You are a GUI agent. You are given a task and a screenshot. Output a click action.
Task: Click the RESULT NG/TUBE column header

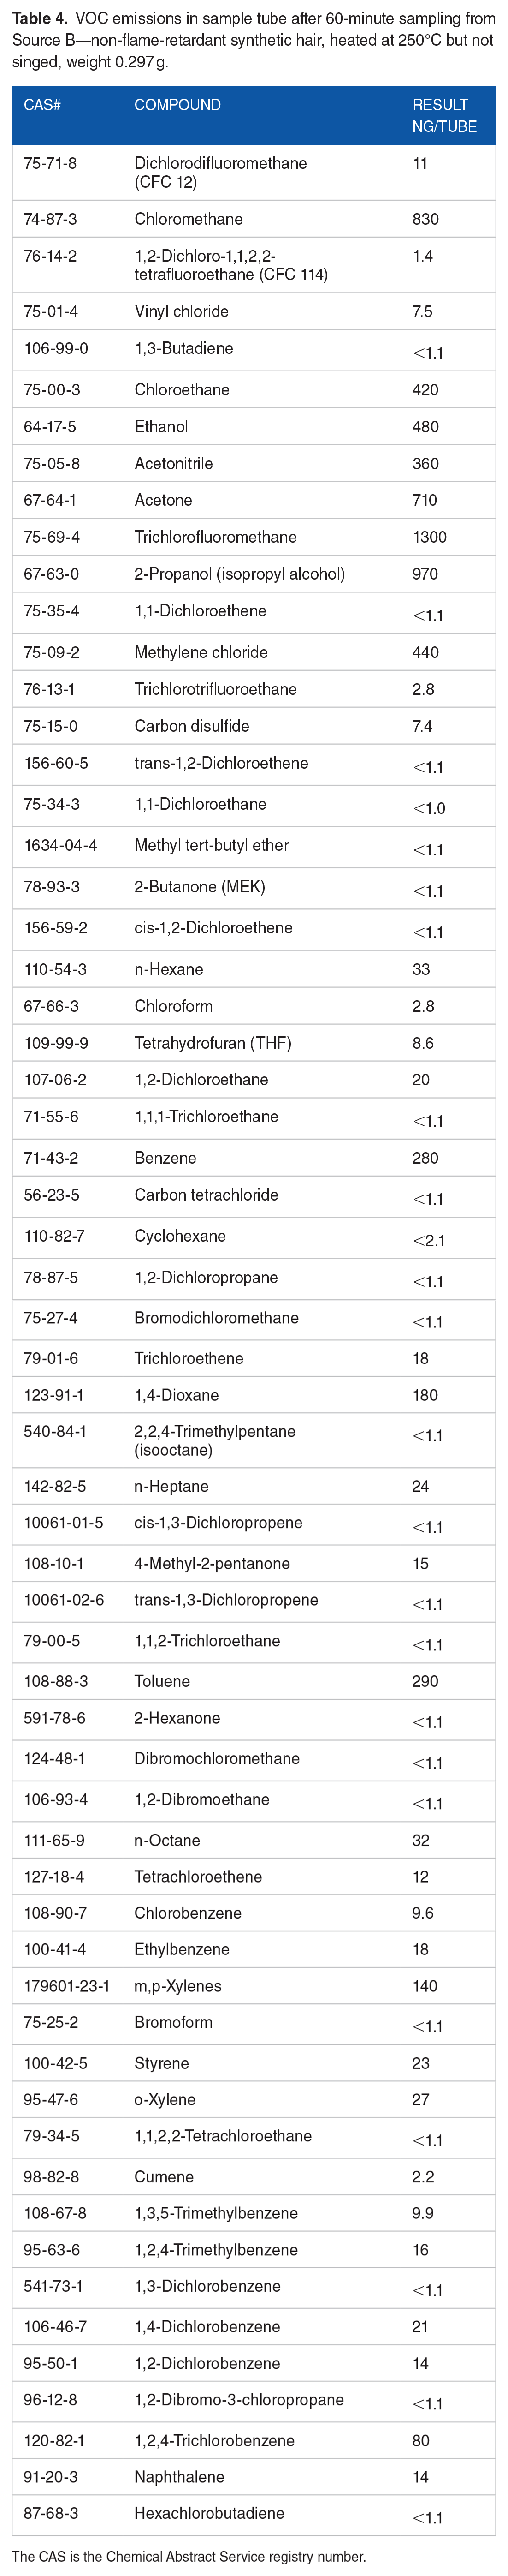[x=444, y=116]
